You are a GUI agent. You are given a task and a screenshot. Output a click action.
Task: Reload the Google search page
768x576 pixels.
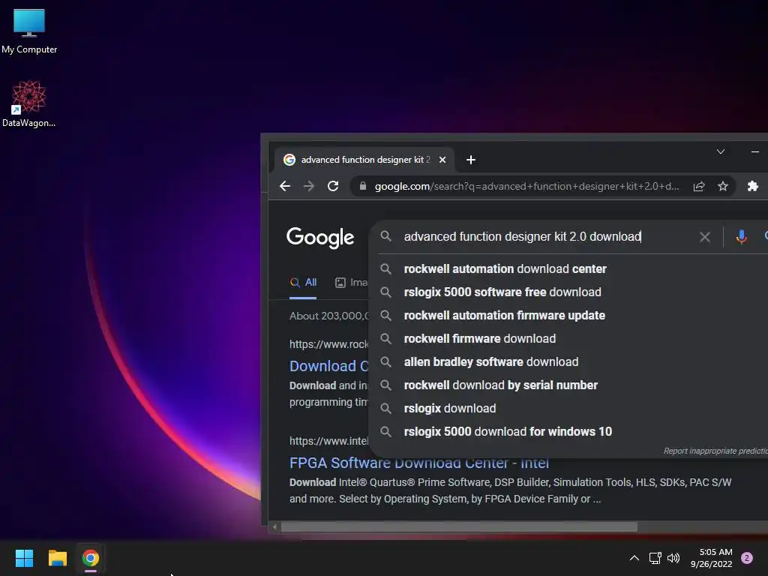[333, 186]
